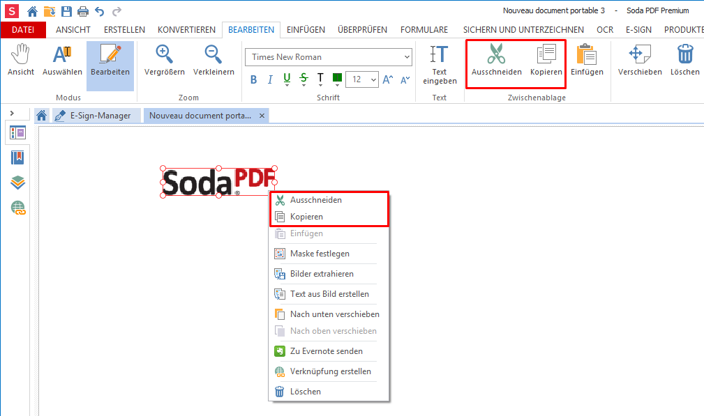The width and height of the screenshot is (704, 416).
Task: Choose the Auswählen text select tool
Action: 62,60
